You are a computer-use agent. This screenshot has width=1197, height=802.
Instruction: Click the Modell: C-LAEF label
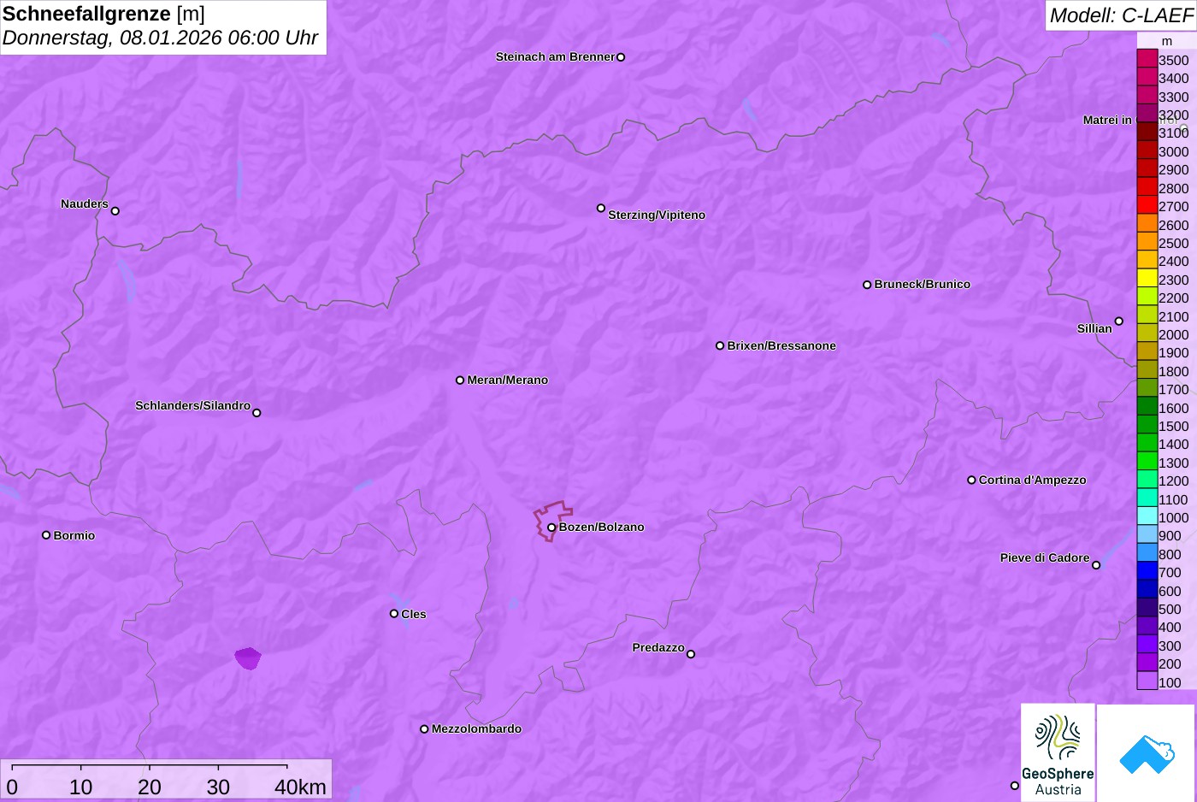pyautogui.click(x=1121, y=15)
